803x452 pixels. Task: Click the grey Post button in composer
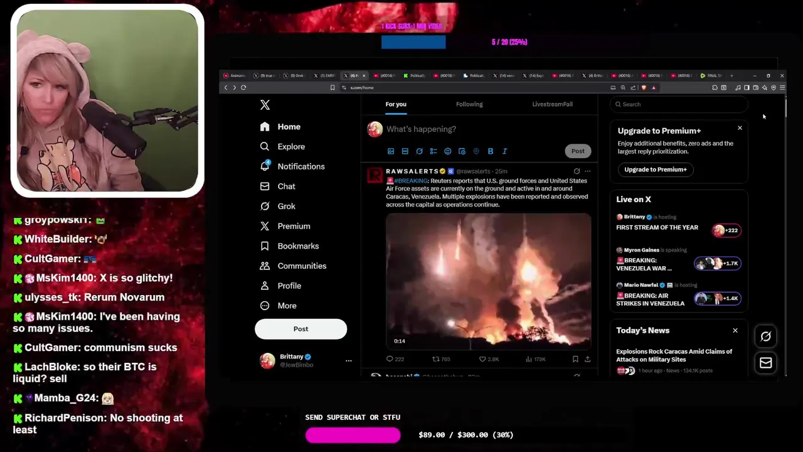click(578, 151)
